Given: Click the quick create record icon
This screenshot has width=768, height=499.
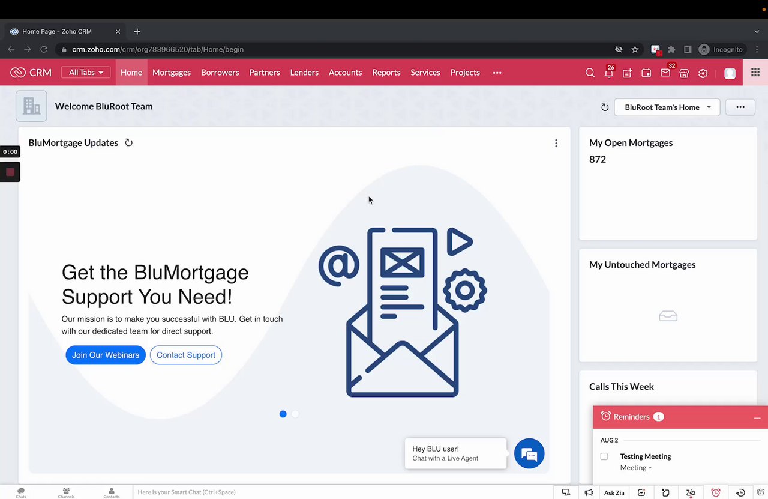Looking at the screenshot, I should [628, 73].
